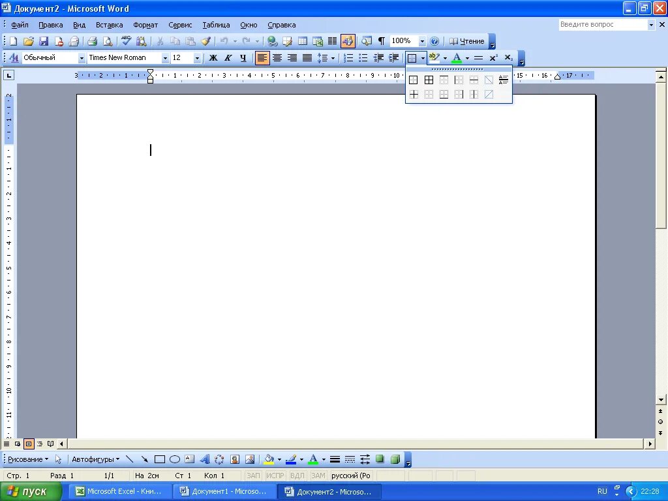
Task: Apply superscript x² formatting
Action: (x=493, y=57)
